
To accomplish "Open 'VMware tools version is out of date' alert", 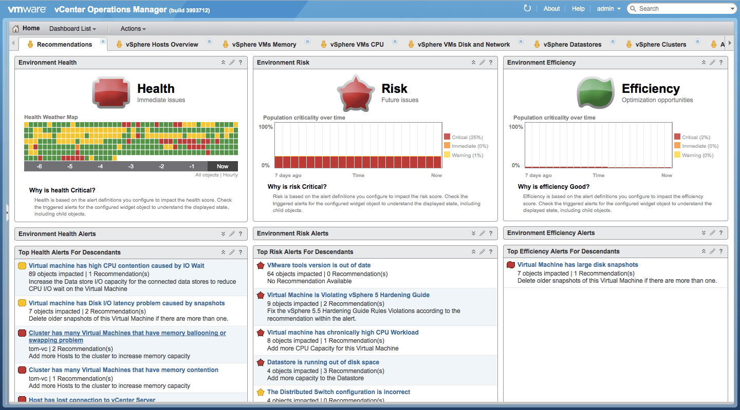I will click(319, 265).
